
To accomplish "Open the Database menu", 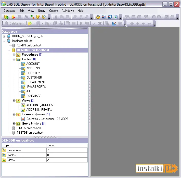I will click(x=9, y=11).
